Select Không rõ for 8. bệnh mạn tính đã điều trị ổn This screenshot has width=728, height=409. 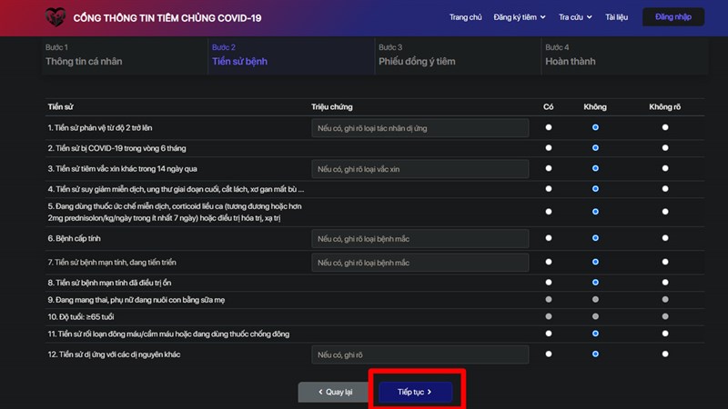tap(665, 283)
